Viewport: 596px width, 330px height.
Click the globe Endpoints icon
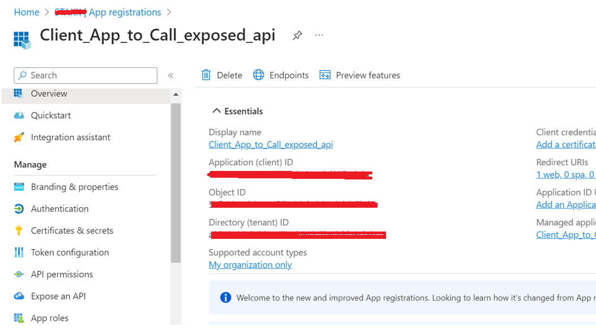click(259, 75)
